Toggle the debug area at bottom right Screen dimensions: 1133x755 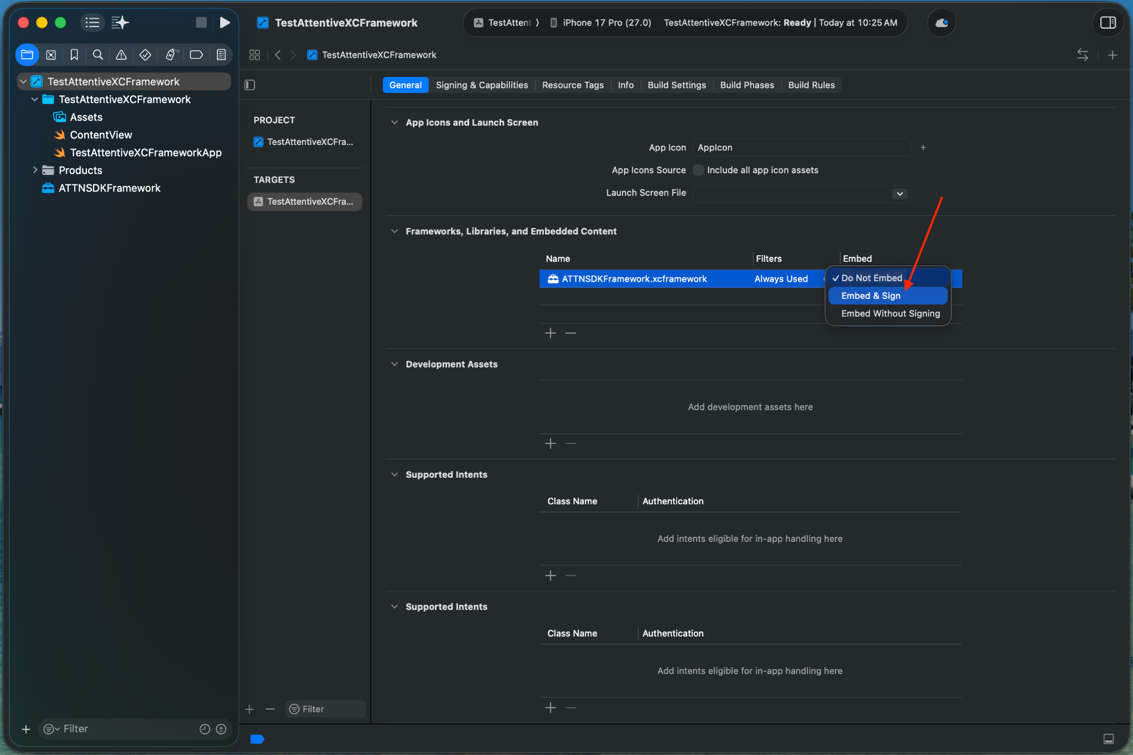pyautogui.click(x=1109, y=739)
